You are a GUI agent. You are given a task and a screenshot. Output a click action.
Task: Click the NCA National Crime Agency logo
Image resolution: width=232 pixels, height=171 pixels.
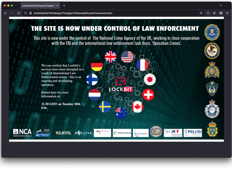click(x=22, y=133)
